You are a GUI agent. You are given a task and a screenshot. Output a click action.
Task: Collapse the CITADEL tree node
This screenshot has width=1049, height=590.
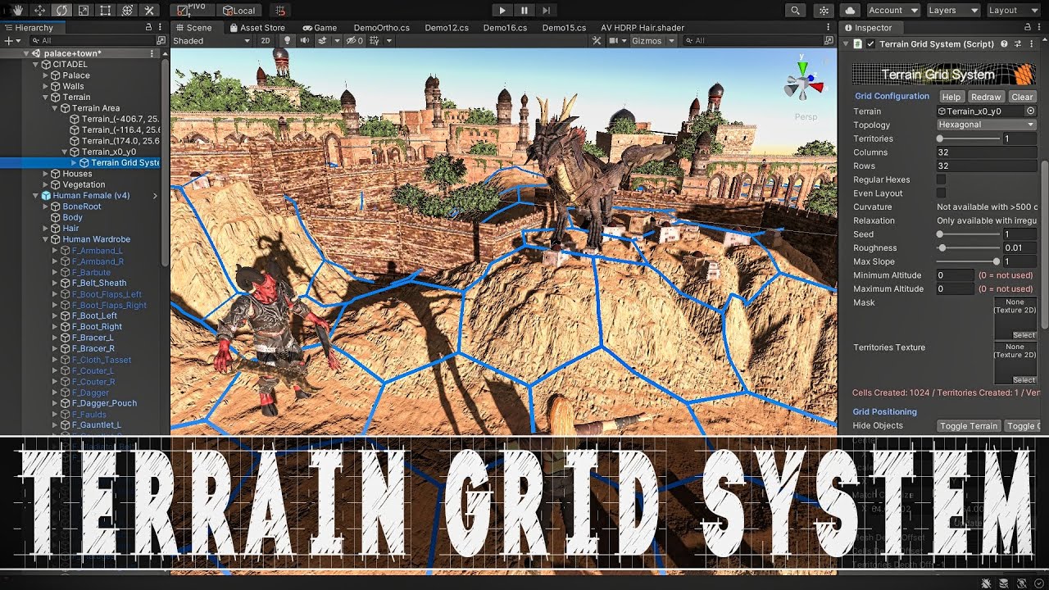coord(35,64)
